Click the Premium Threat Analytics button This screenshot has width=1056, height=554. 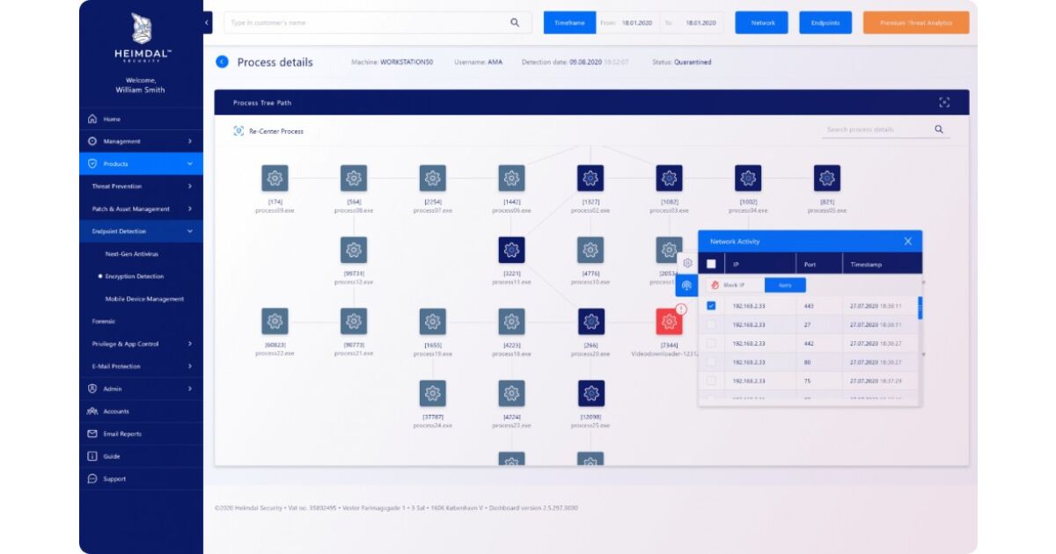click(916, 23)
